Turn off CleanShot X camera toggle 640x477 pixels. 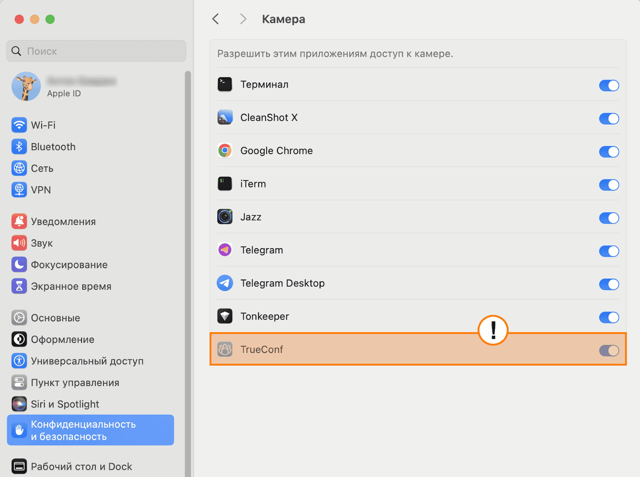(609, 118)
